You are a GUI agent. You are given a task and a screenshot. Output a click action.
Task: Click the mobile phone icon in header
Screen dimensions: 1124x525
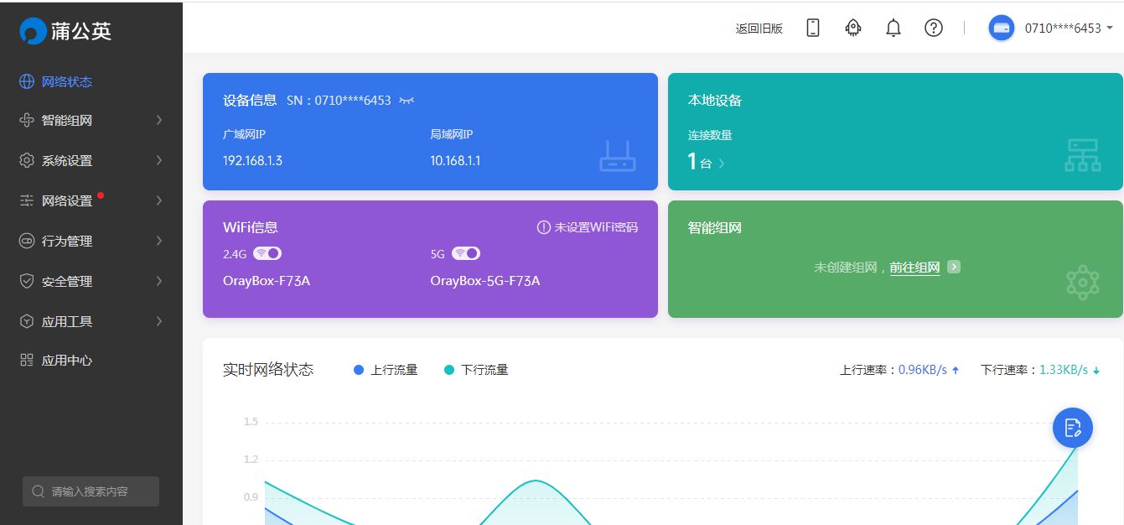[812, 28]
